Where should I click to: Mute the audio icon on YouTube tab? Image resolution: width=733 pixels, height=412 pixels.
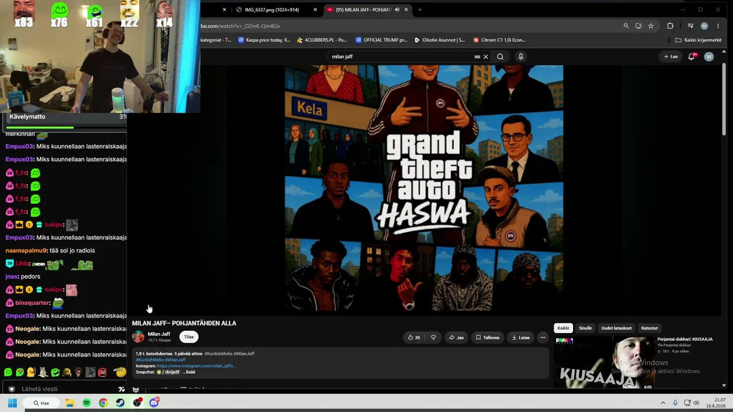(x=397, y=10)
